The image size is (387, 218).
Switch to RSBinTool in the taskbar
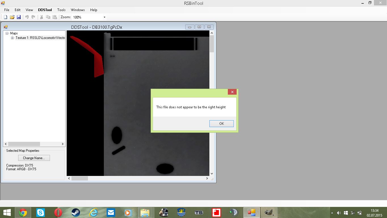[252, 213]
